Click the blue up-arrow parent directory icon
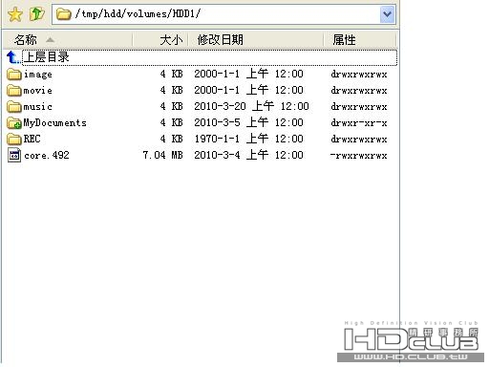Screen dimensions: 489x367 click(x=13, y=57)
